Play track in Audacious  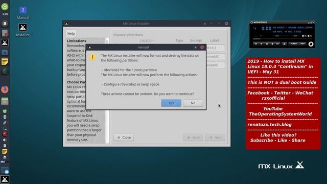click(x=261, y=44)
